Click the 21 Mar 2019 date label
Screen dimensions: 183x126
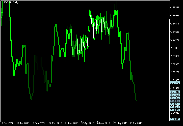click(x=71, y=123)
